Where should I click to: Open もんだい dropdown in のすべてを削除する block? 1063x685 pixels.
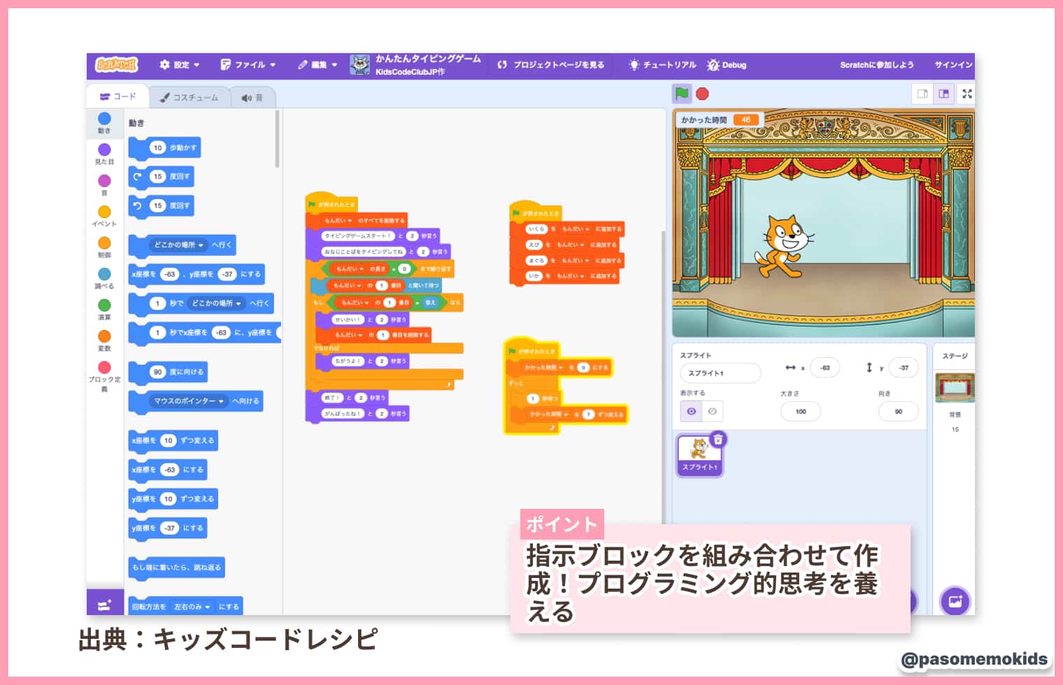(338, 220)
